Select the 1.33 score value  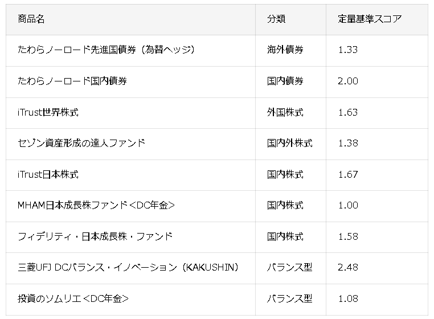348,50
